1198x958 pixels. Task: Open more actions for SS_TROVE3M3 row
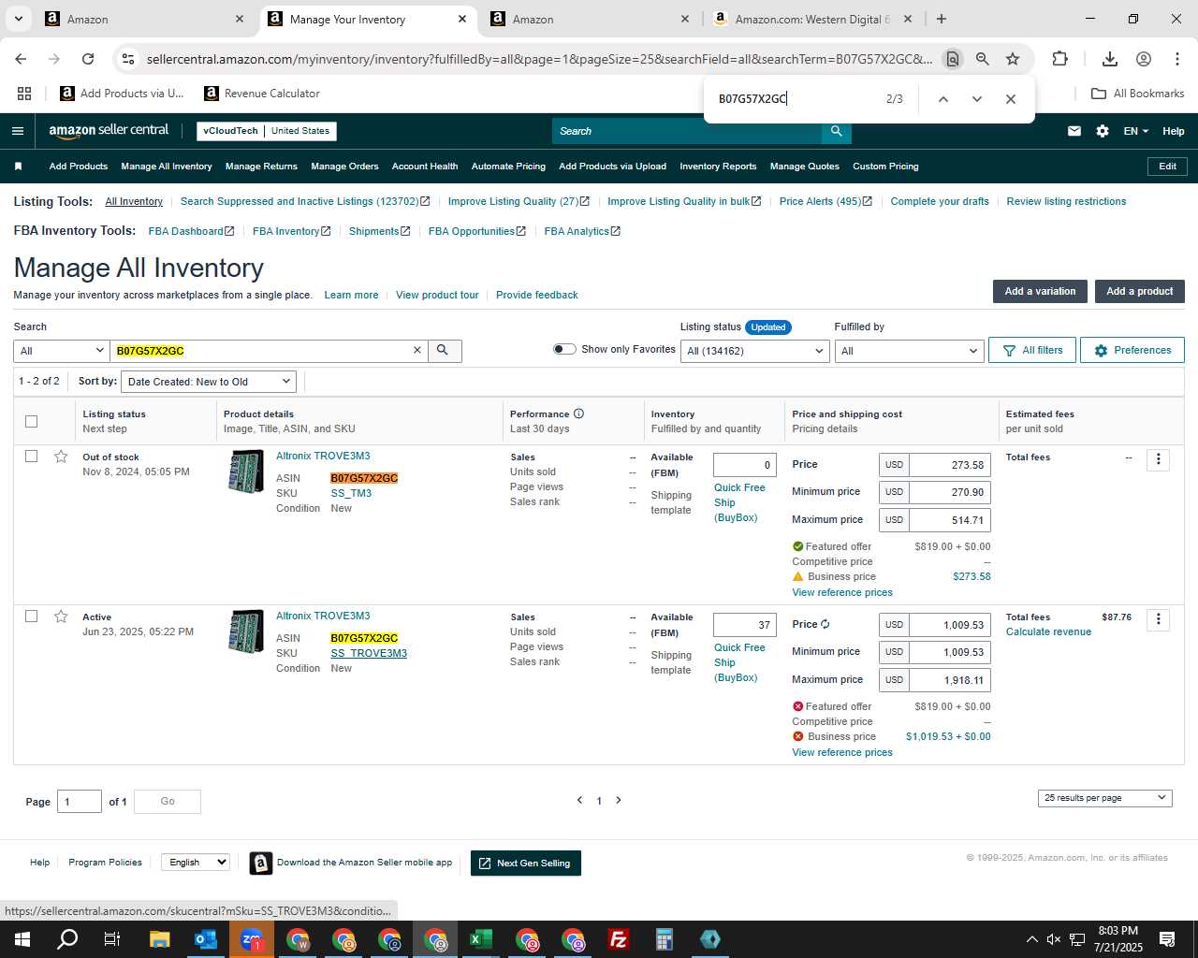[1159, 619]
